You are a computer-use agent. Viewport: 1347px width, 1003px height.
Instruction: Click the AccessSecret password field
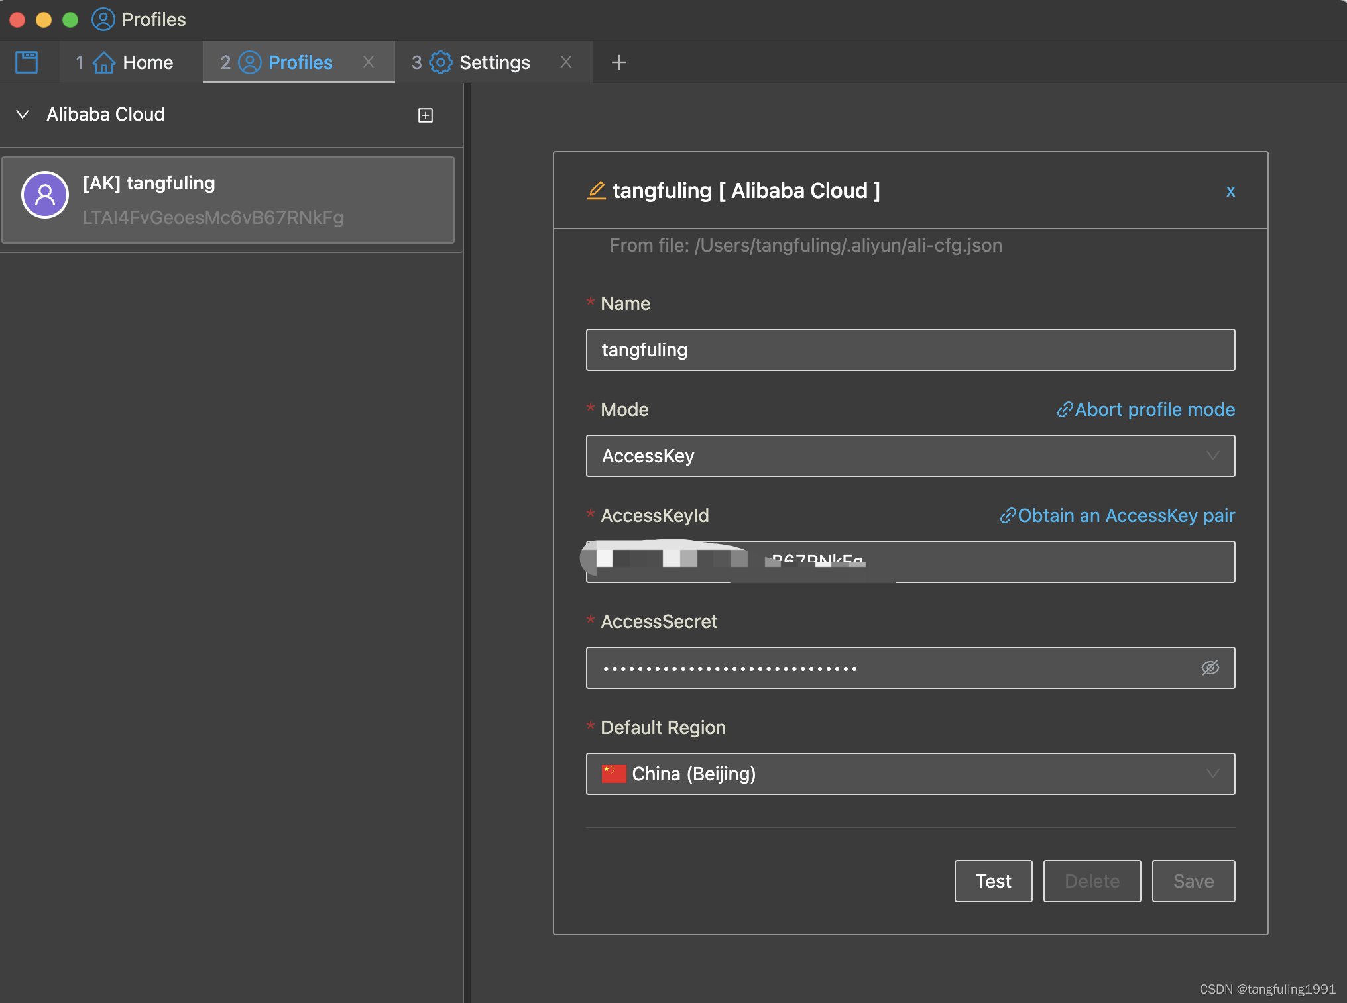click(910, 668)
